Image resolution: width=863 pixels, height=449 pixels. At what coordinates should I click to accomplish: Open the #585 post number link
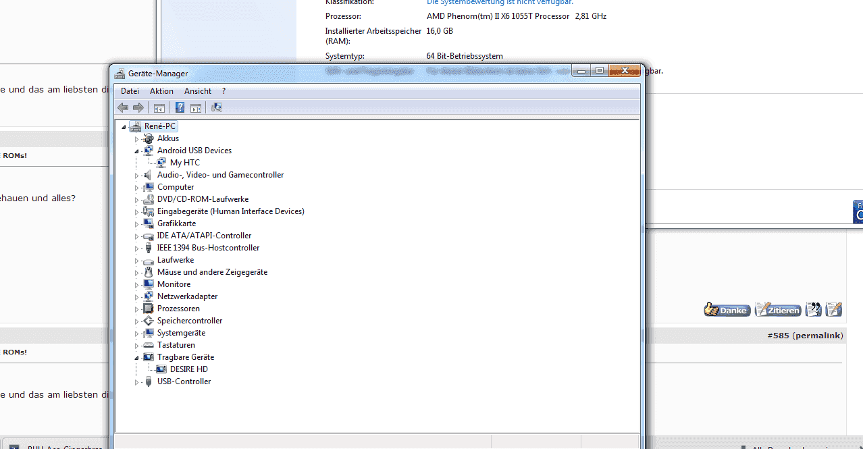click(779, 336)
